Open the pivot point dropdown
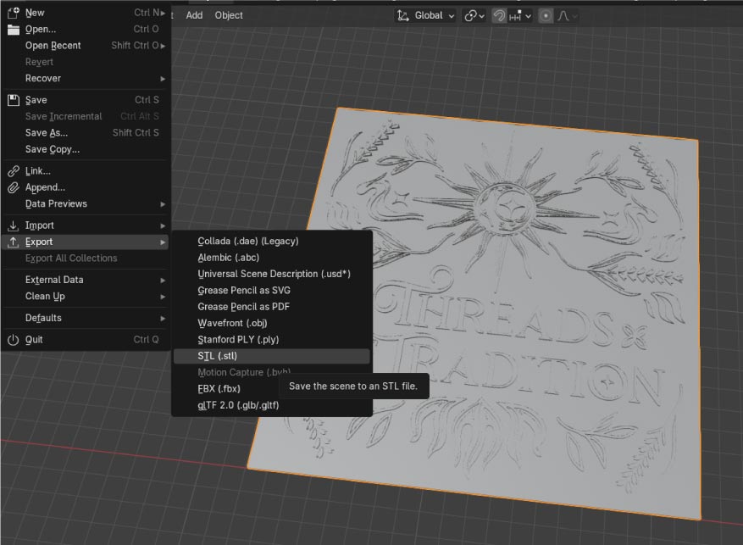Screen dimensions: 743x545 (x=474, y=15)
